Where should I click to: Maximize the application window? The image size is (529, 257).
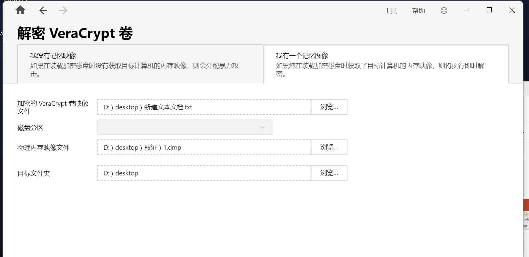(489, 10)
